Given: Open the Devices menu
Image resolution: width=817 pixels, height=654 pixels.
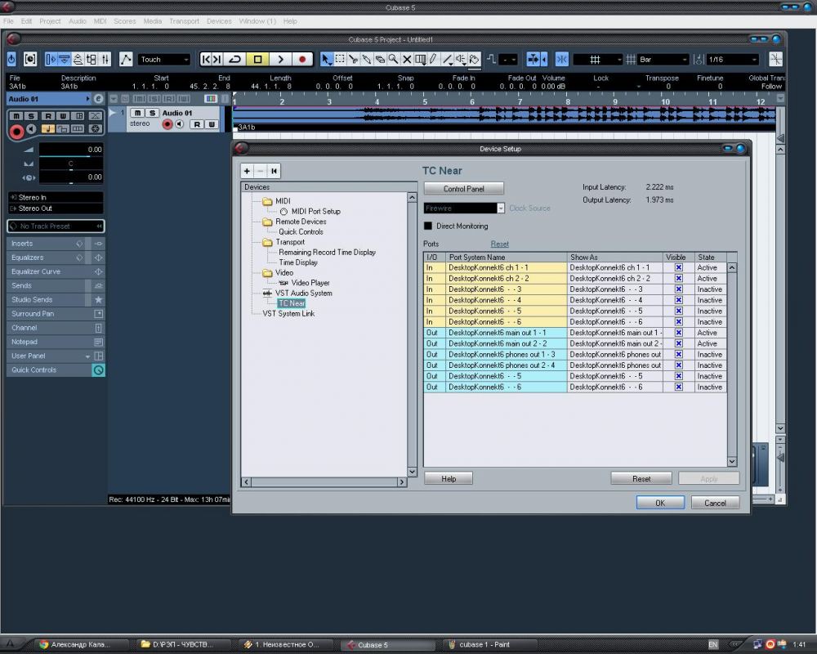Looking at the screenshot, I should (219, 21).
